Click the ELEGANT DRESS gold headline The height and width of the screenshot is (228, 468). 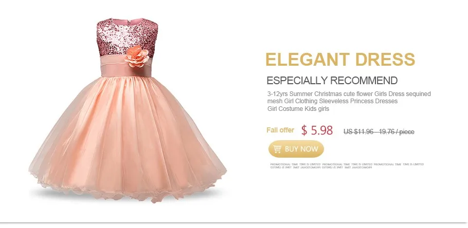pos(340,59)
